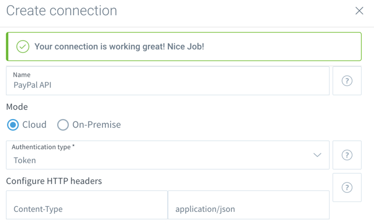Select the On-Premise radio button
The height and width of the screenshot is (223, 374).
pos(63,125)
